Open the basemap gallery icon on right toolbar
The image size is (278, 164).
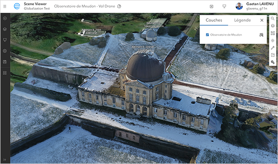point(273,33)
